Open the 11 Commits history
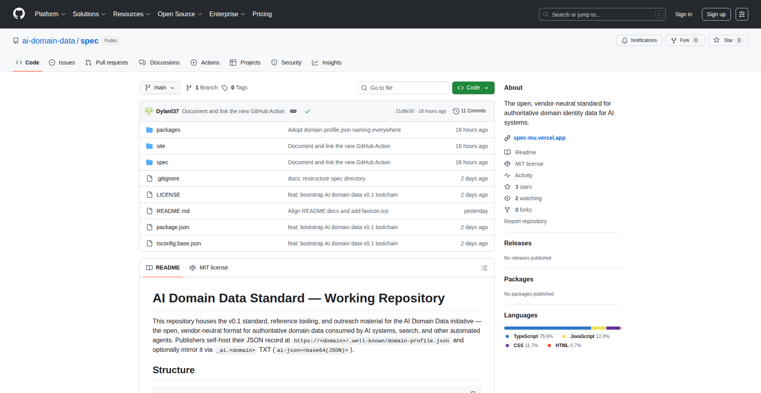Screen dimensions: 761x393 (469, 111)
